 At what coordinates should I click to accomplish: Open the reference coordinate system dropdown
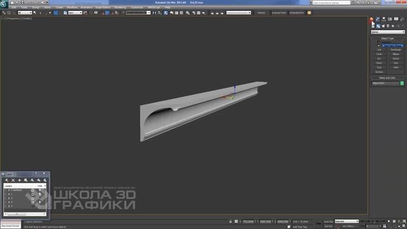75,13
